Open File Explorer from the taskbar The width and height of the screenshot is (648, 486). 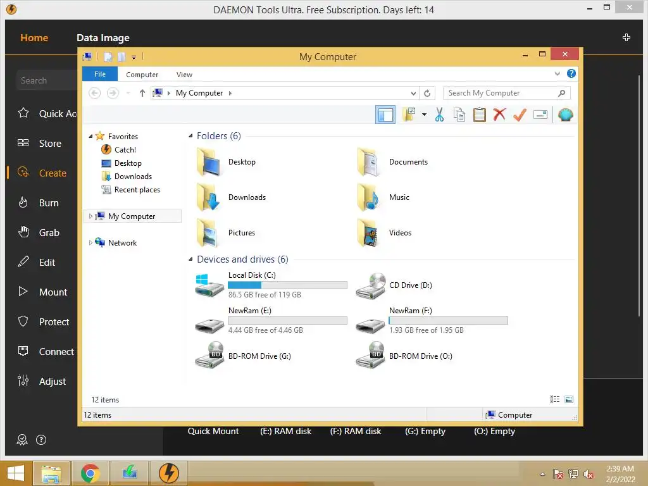click(51, 473)
